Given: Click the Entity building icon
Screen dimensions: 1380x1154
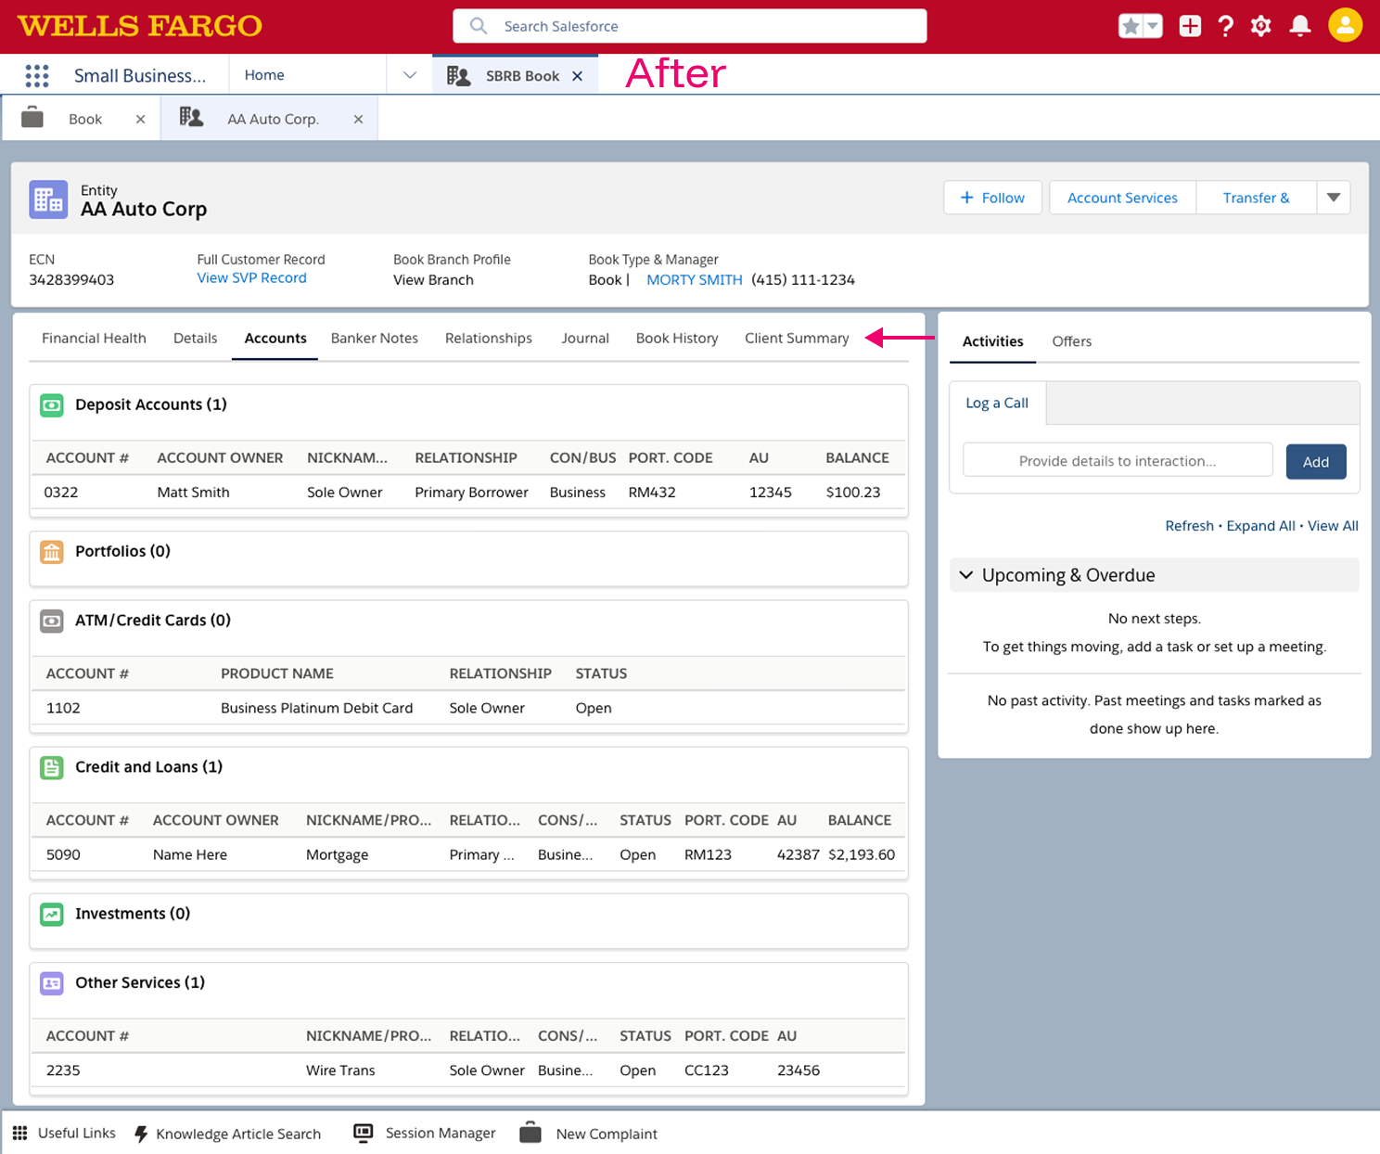Looking at the screenshot, I should (x=48, y=199).
